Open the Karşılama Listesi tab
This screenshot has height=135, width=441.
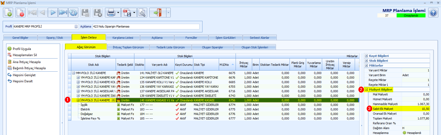pos(123,38)
